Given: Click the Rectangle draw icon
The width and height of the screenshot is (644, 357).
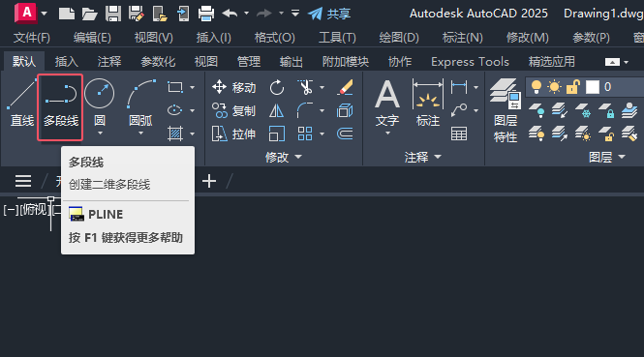Looking at the screenshot, I should 175,87.
